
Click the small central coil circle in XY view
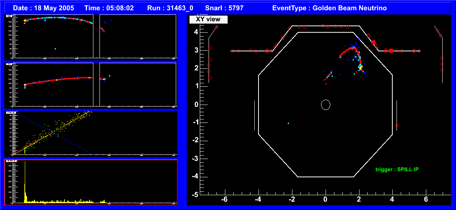tap(326, 105)
